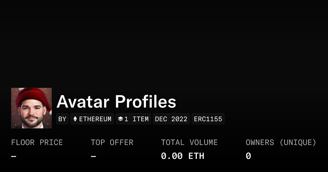The width and height of the screenshot is (328, 172).
Task: Click the dash value under Floor Price
Action: tap(14, 156)
